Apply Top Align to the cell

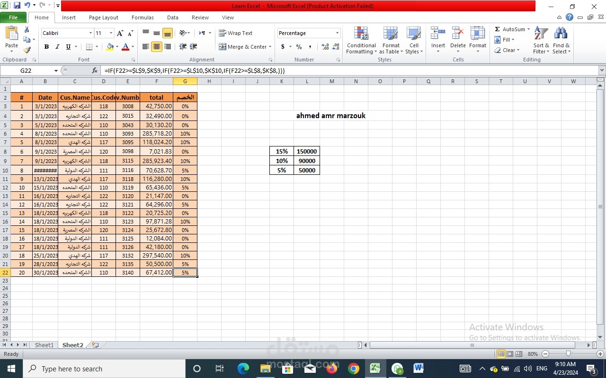[146, 33]
